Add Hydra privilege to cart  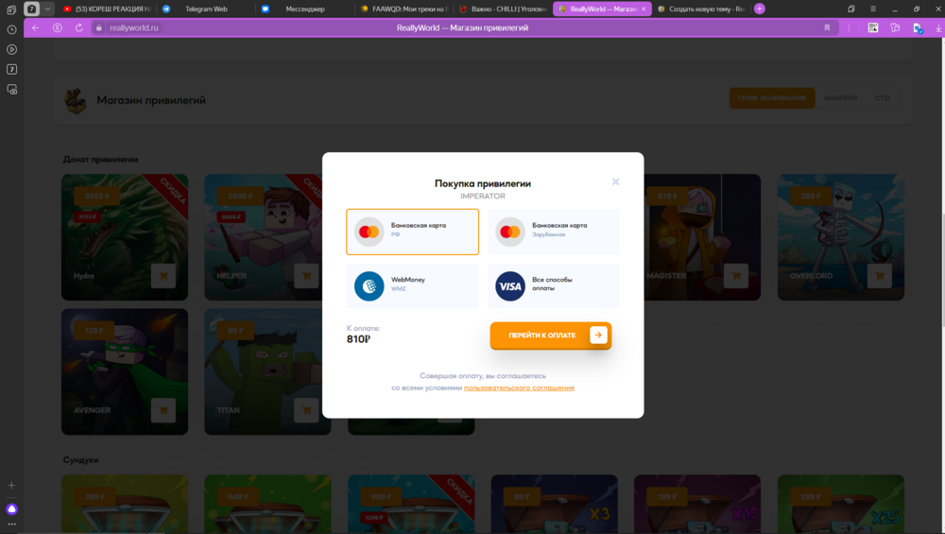tap(163, 276)
